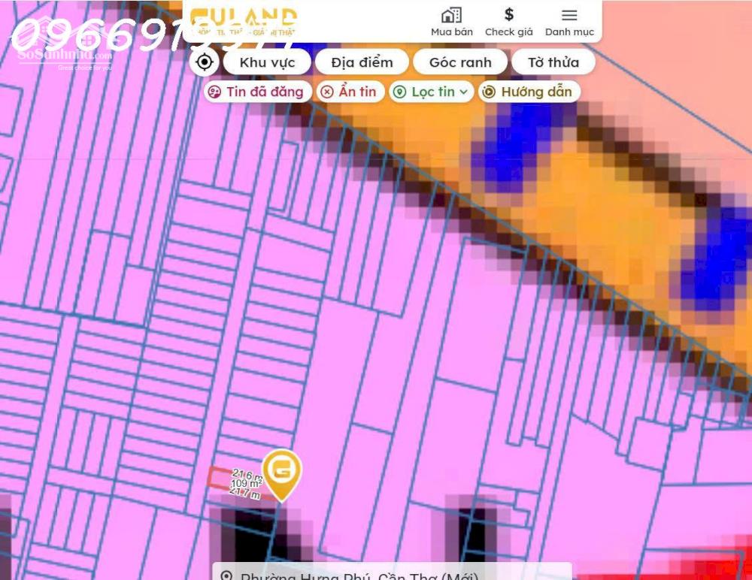Click the location pin icon in address bar
Screen dimensions: 752x580
(x=226, y=575)
